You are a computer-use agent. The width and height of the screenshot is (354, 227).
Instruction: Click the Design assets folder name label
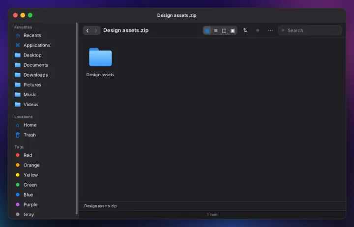pyautogui.click(x=100, y=75)
